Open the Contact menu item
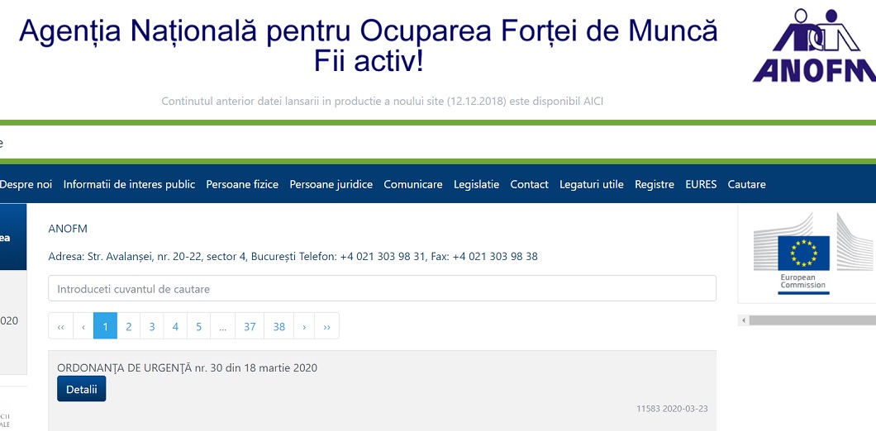Screen dimensions: 876x431 pyautogui.click(x=529, y=184)
